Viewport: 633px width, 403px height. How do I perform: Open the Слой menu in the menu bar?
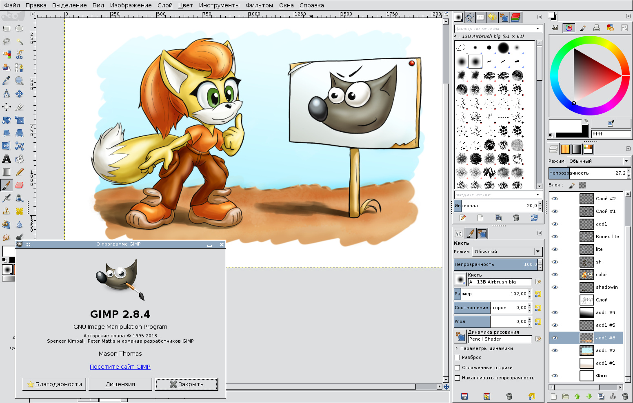(x=165, y=5)
